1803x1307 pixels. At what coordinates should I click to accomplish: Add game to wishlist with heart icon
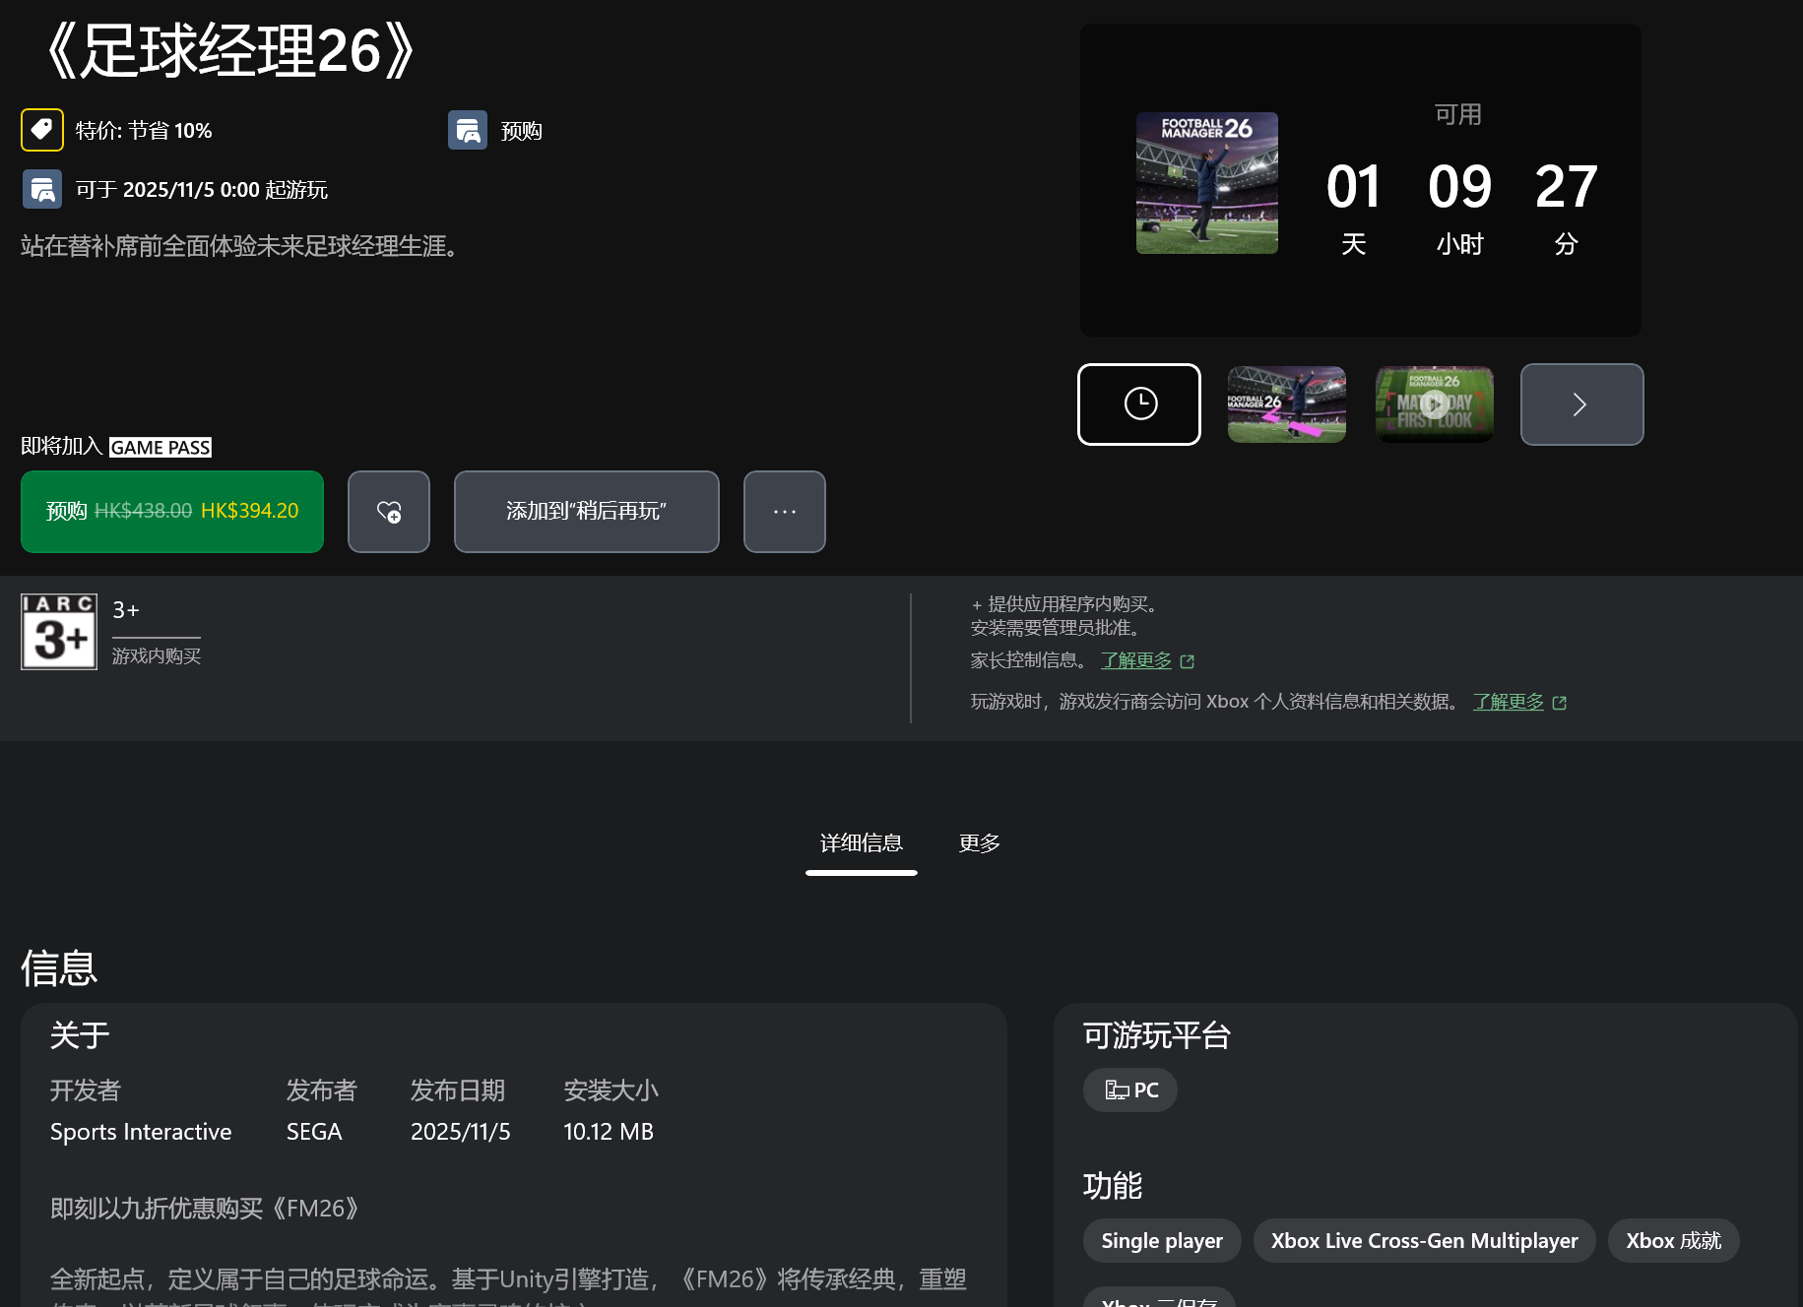click(389, 512)
